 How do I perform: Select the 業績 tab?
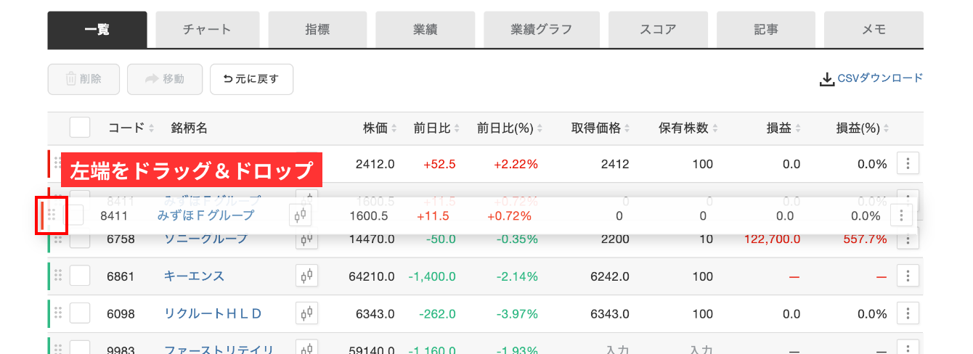[426, 30]
